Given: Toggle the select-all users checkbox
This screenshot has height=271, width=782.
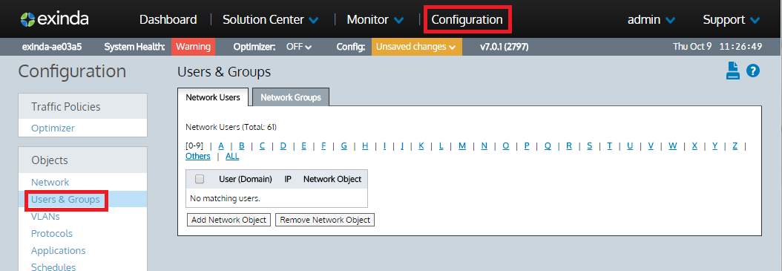Looking at the screenshot, I should [200, 179].
